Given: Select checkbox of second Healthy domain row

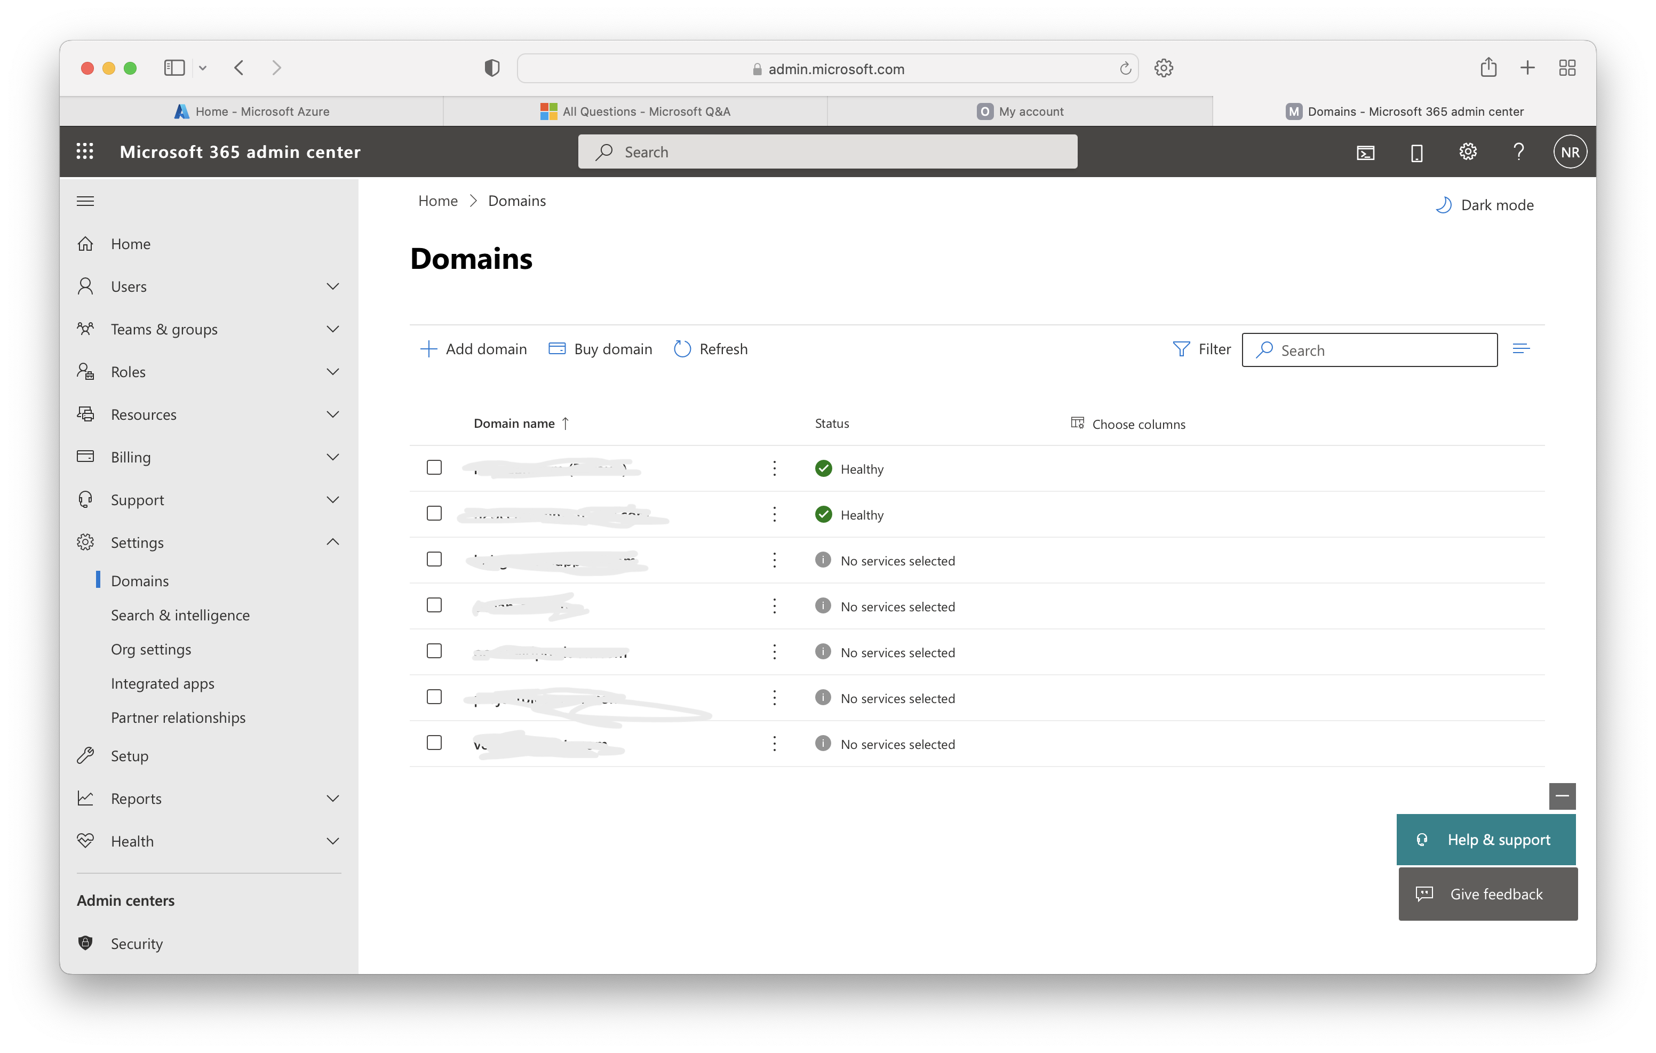Looking at the screenshot, I should coord(434,513).
